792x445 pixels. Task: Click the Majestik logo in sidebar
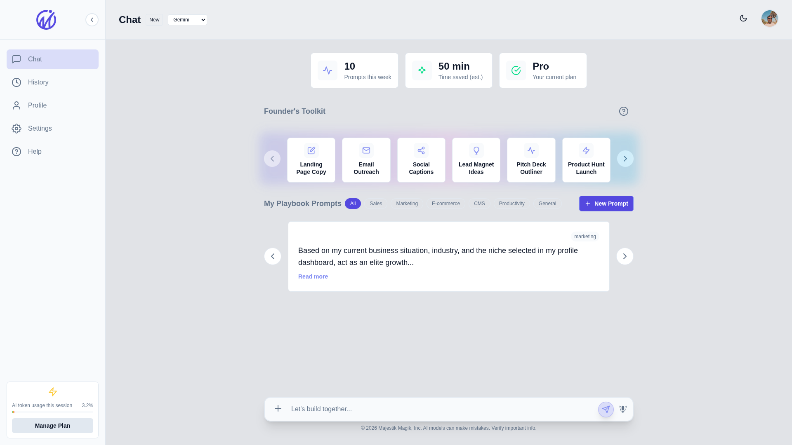[x=46, y=20]
